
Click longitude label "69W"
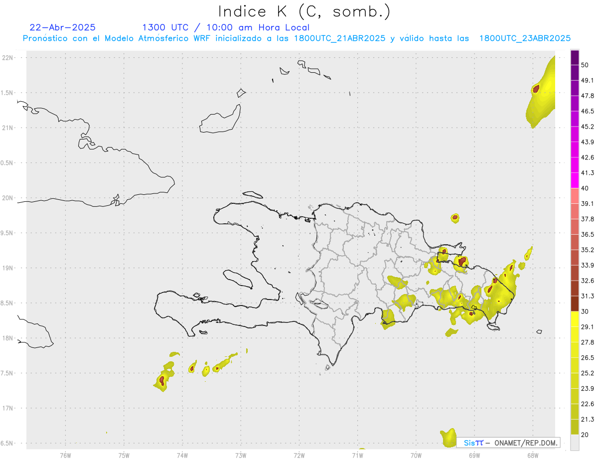pos(474,456)
